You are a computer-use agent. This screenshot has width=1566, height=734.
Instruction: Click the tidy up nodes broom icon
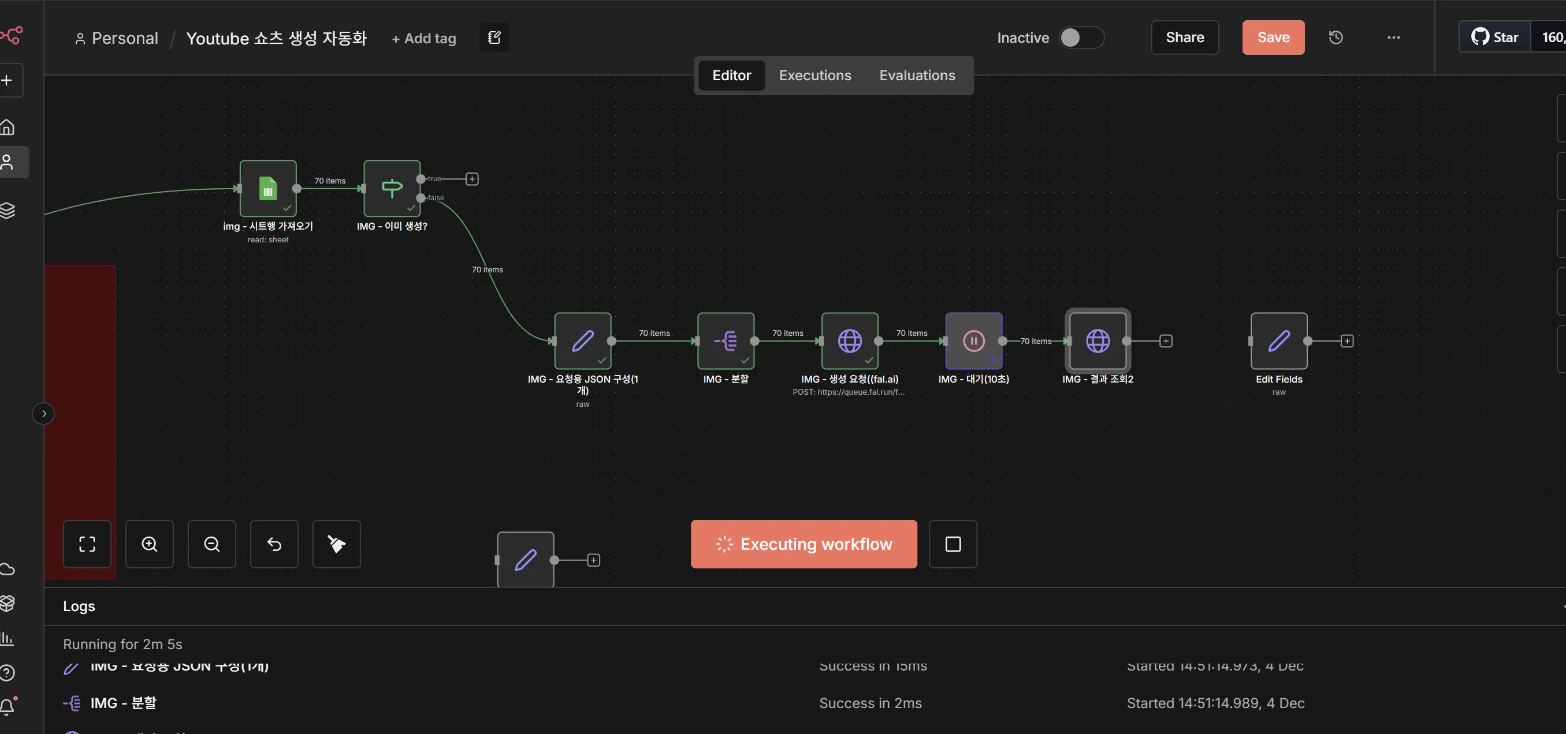coord(336,544)
